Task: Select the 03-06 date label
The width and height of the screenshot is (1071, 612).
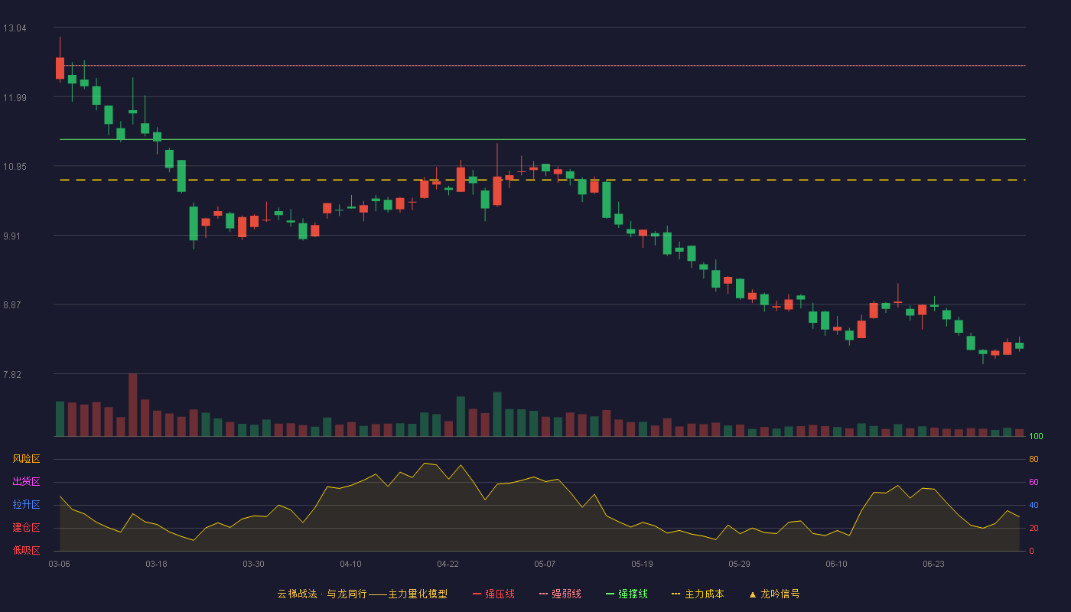Action: [60, 564]
